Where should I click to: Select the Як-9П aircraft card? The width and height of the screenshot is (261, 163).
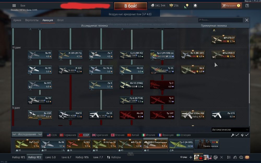tap(40, 70)
